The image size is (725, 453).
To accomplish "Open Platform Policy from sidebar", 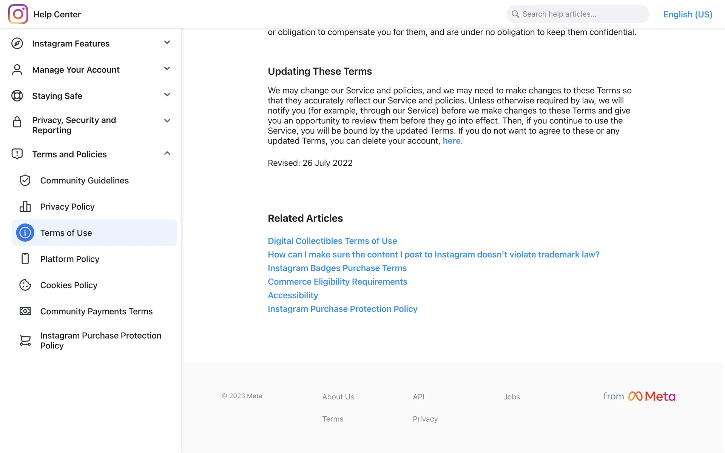I will [69, 259].
